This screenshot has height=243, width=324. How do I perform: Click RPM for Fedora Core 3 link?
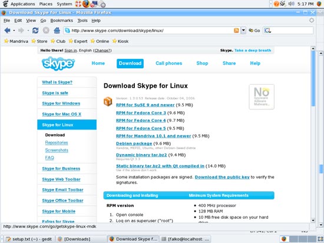(141, 113)
